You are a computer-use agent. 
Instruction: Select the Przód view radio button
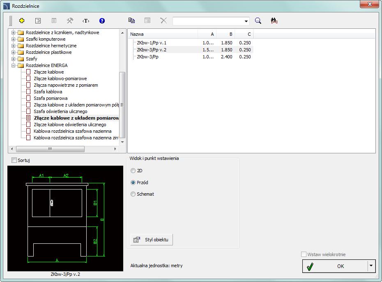133,182
